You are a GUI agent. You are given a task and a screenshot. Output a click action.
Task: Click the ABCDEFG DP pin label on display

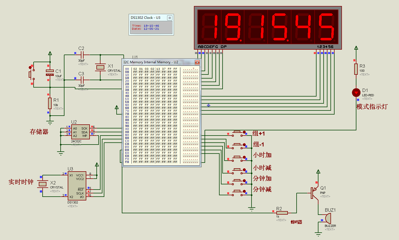point(212,47)
